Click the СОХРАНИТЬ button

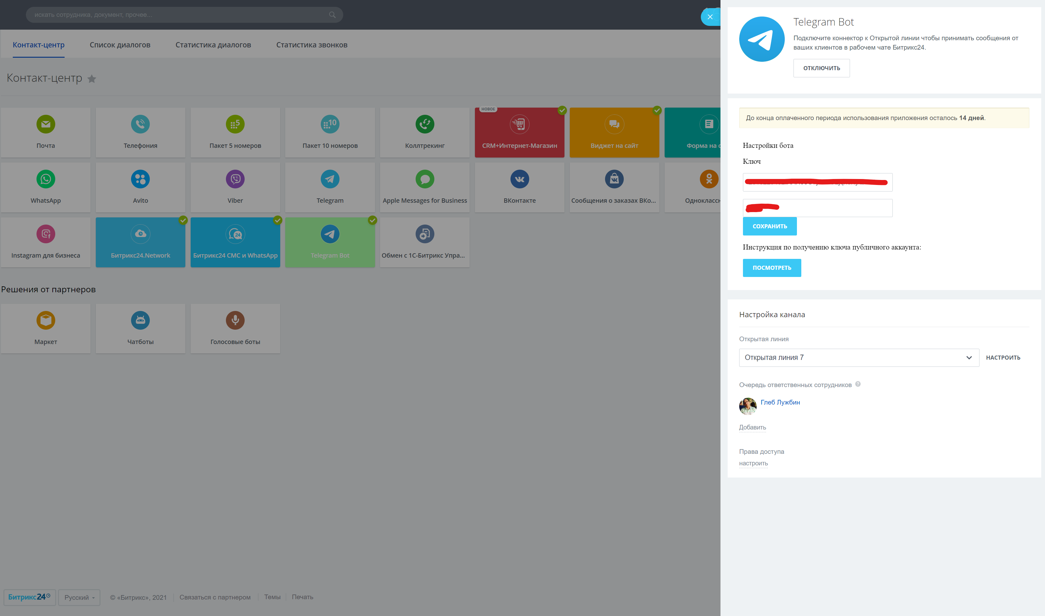coord(769,226)
